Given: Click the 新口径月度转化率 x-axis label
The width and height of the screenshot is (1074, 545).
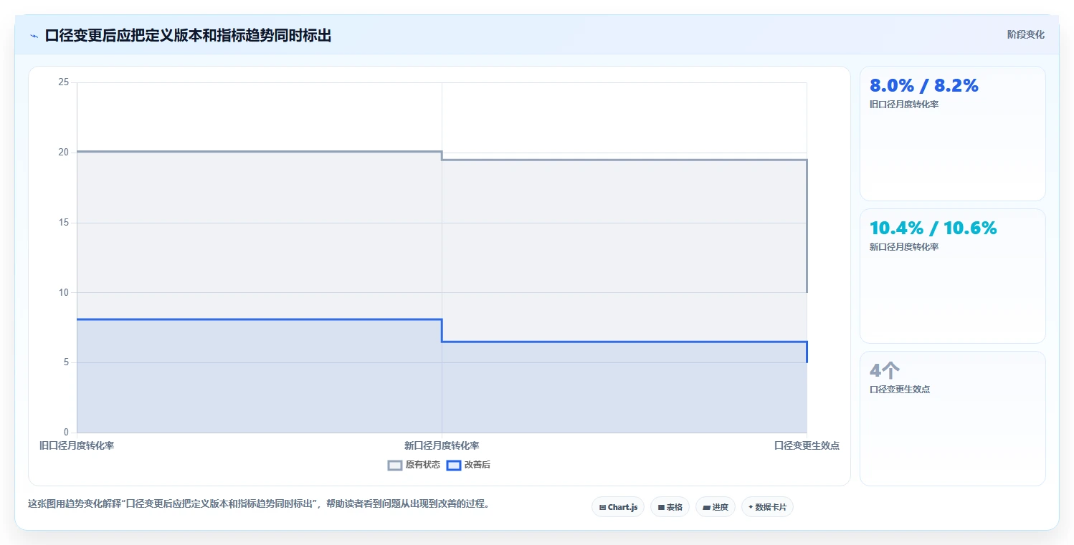Looking at the screenshot, I should 442,445.
